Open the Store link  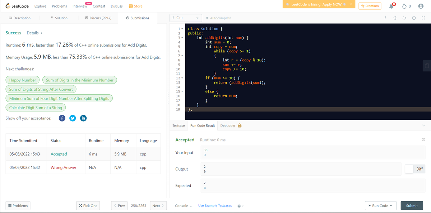pos(135,6)
